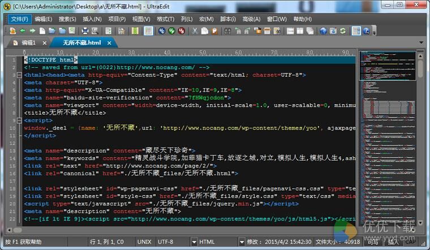The width and height of the screenshot is (430, 250).
Task: Click the forward navigation green arrow
Action: click(x=32, y=31)
